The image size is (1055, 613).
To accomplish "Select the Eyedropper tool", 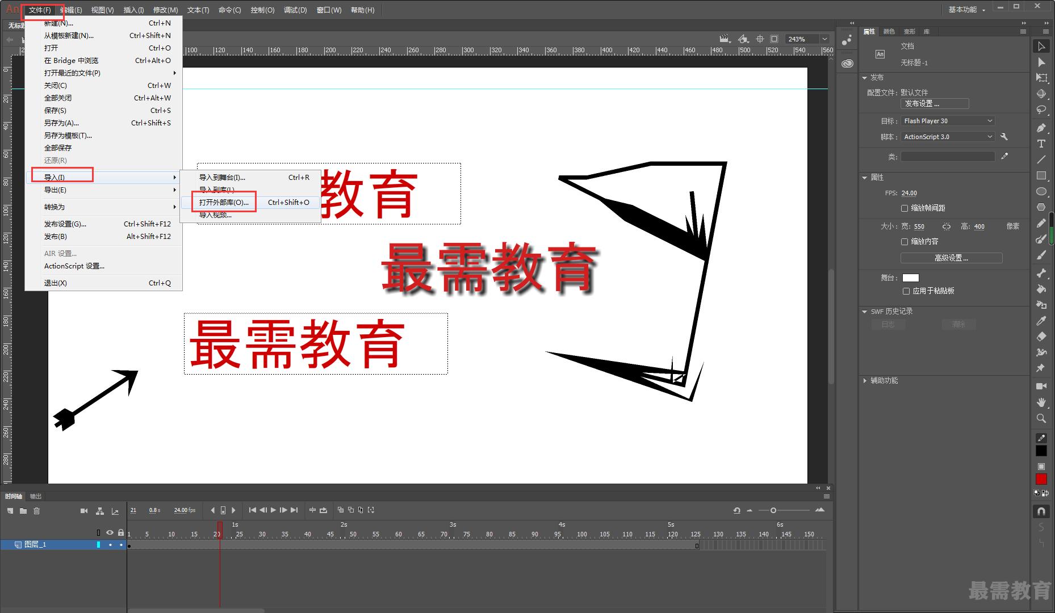I will pyautogui.click(x=1041, y=321).
